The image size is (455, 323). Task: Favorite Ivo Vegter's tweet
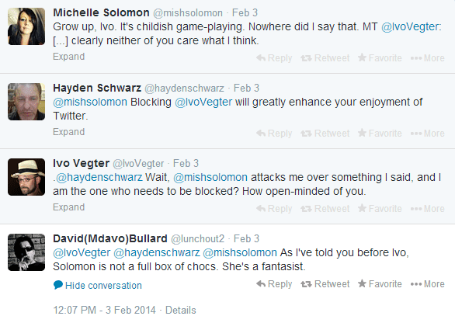[x=380, y=208]
